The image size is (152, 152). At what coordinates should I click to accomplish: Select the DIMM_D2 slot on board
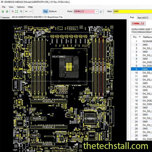[x=94, y=67]
